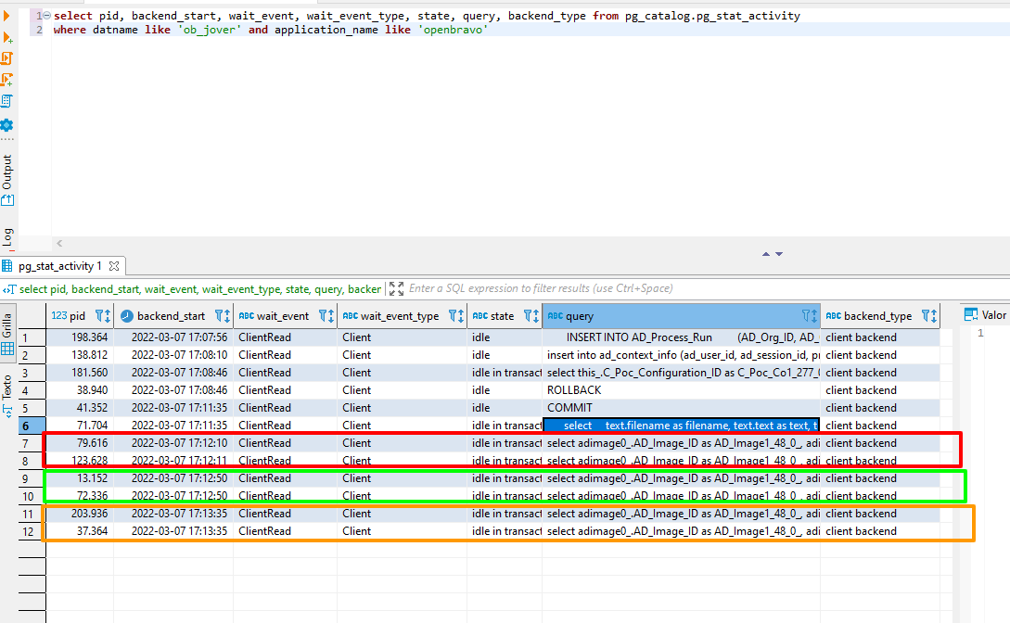Click Execute SQL in new tab icon

pos(7,37)
